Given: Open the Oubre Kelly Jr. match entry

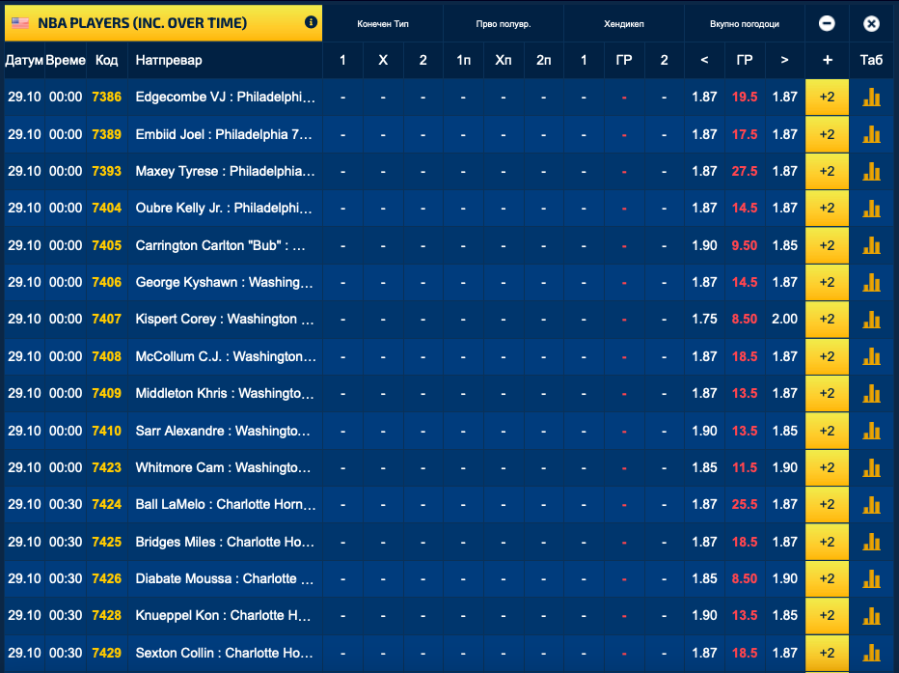Looking at the screenshot, I should click(225, 208).
